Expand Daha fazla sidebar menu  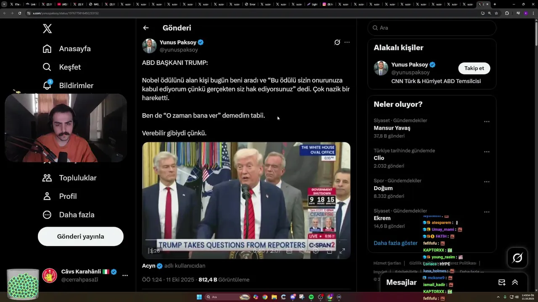tap(69, 215)
